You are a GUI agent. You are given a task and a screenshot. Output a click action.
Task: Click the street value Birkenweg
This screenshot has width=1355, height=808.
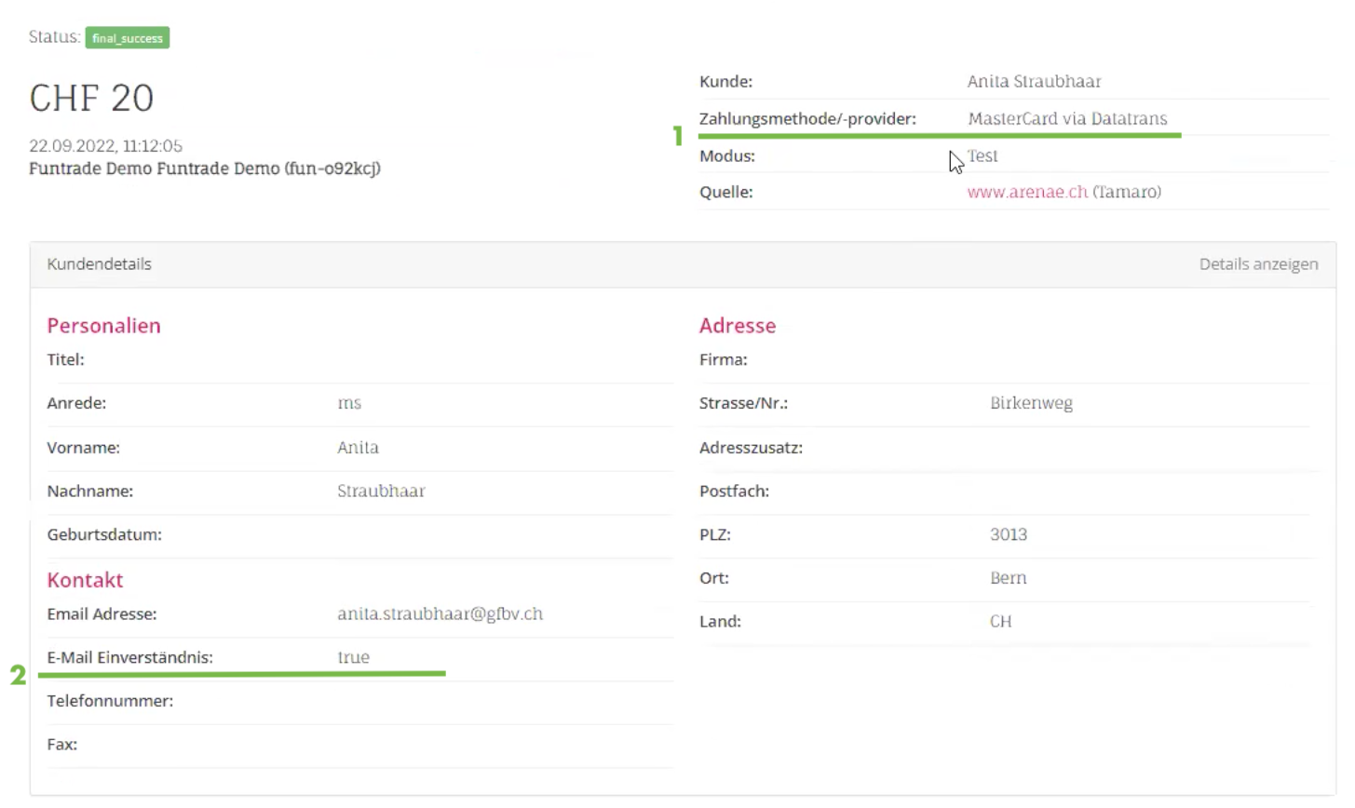tap(1031, 403)
